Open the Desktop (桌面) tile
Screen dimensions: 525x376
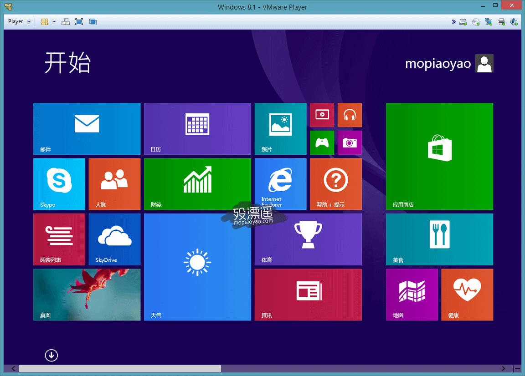pyautogui.click(x=87, y=295)
